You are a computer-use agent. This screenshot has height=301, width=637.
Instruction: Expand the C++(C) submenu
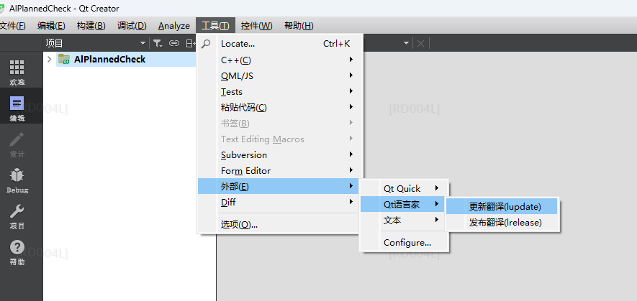[279, 60]
